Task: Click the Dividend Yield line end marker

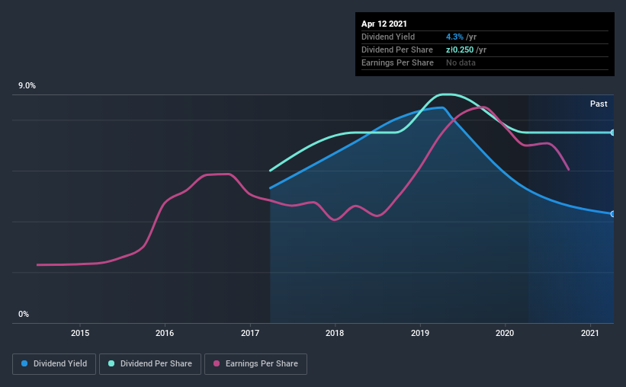Action: [612, 214]
